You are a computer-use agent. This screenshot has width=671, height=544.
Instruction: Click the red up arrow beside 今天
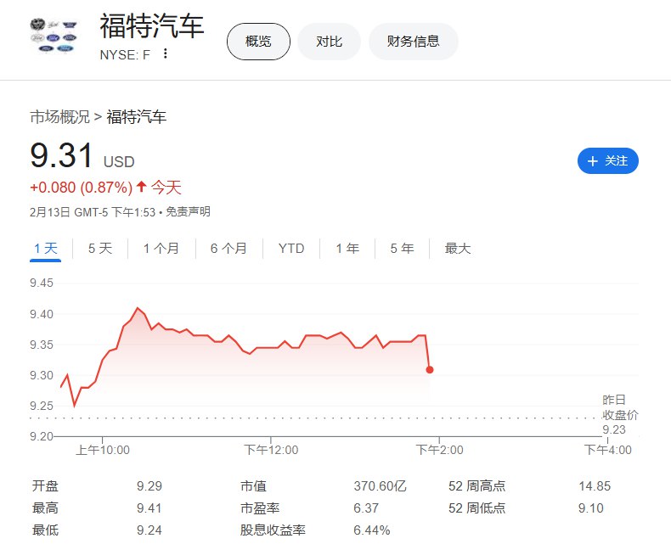point(142,187)
